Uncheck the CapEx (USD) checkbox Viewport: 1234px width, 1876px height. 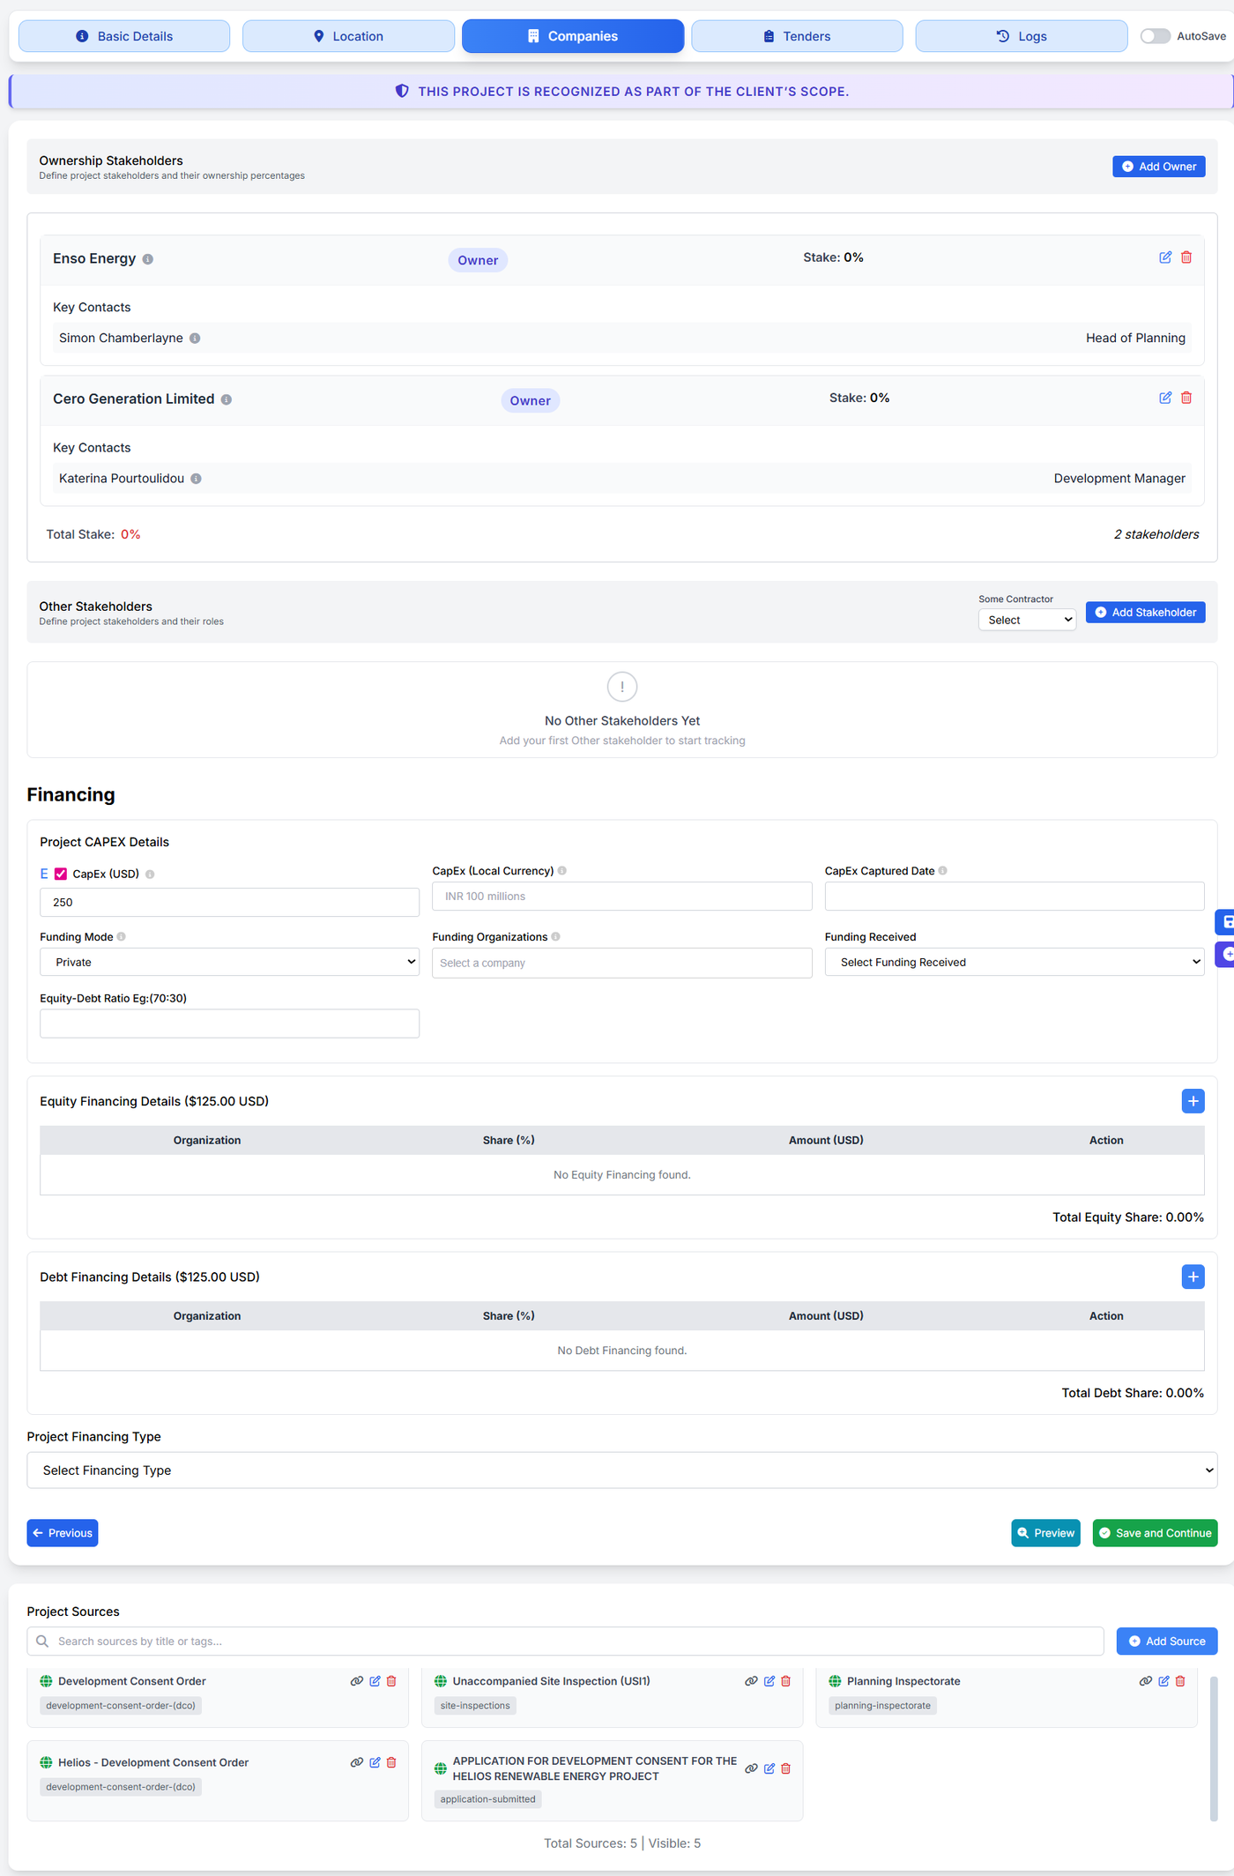pos(61,874)
